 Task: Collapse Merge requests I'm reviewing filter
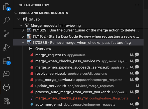pyautogui.click(x=21, y=26)
